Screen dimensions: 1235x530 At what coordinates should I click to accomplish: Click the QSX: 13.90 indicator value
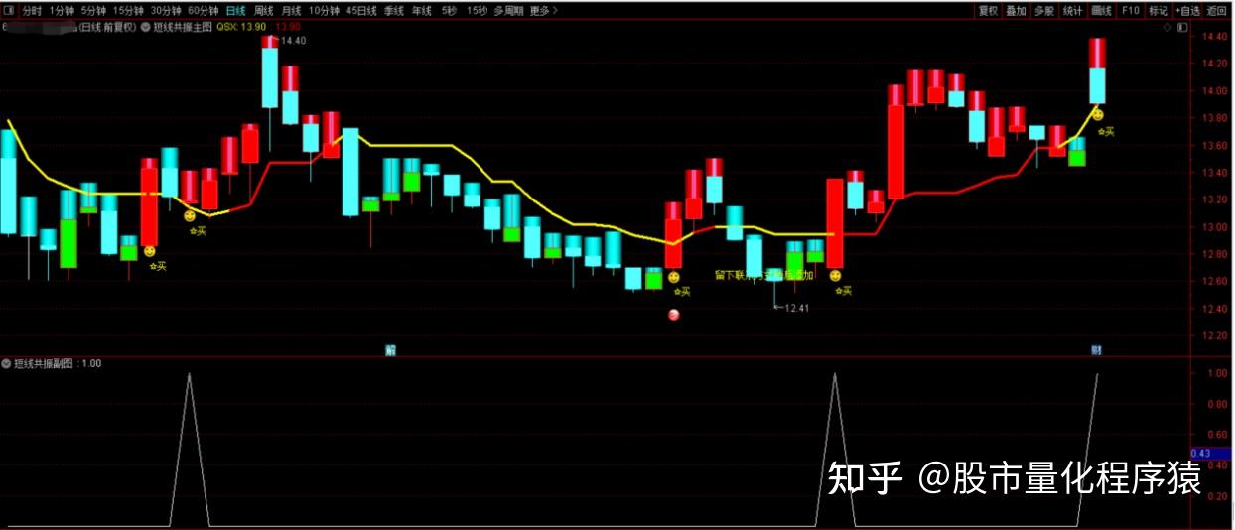[x=243, y=27]
